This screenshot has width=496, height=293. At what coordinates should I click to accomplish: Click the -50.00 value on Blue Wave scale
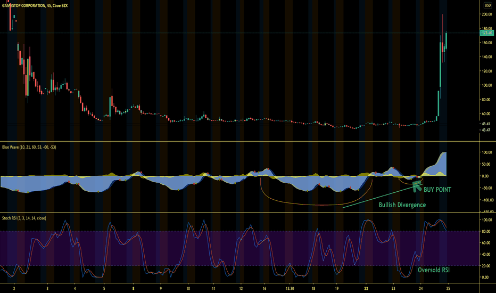point(487,188)
